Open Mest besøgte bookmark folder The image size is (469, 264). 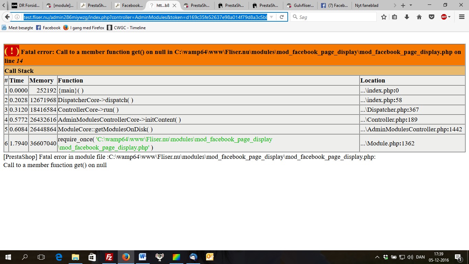[x=17, y=28]
